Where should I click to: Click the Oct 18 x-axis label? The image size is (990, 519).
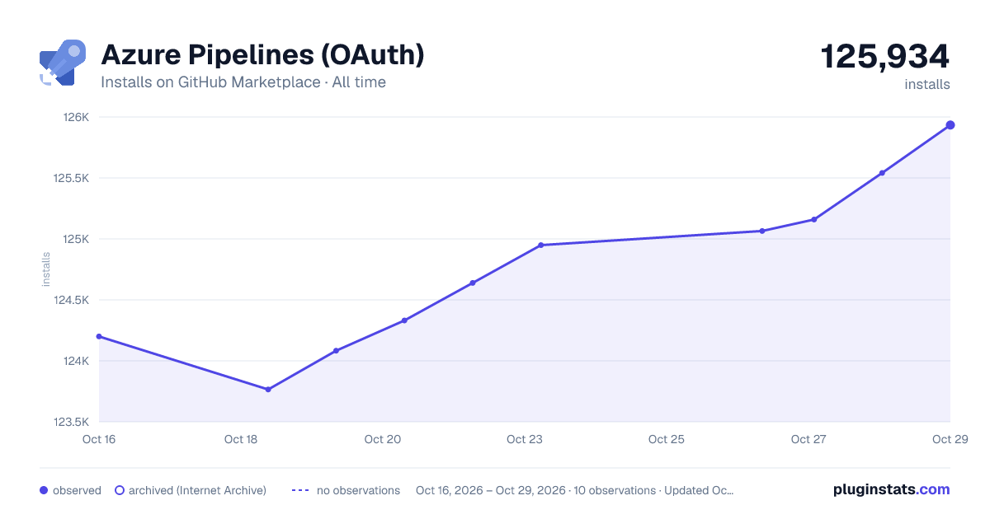(x=241, y=439)
